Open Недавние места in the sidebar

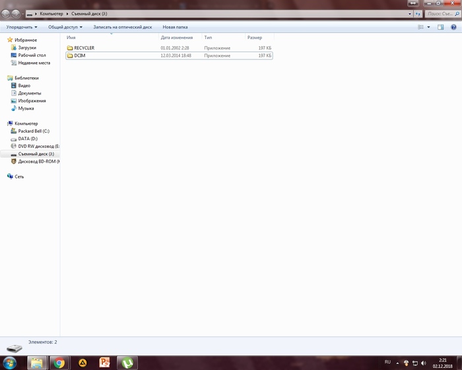34,63
